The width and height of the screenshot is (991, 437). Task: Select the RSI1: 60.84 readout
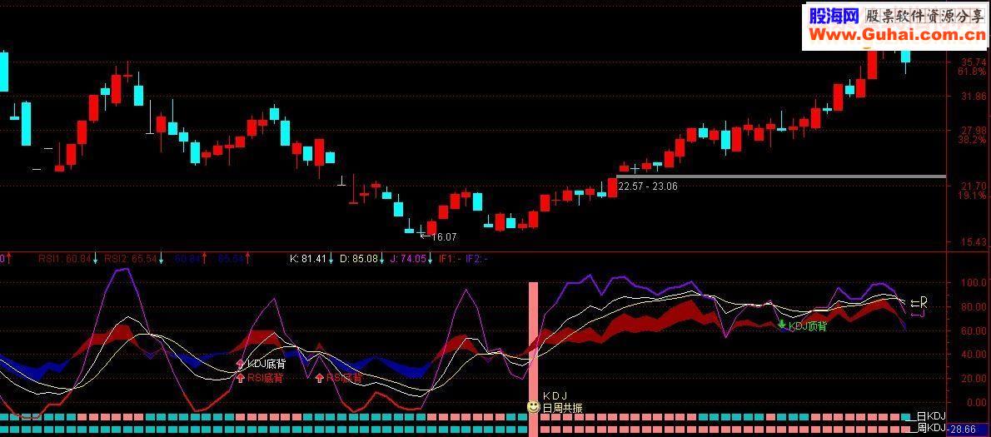(x=64, y=258)
